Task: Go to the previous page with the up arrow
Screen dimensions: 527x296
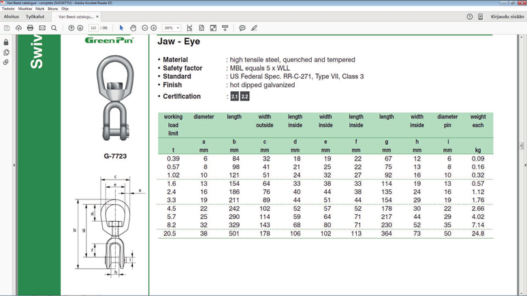Action: [x=71, y=28]
